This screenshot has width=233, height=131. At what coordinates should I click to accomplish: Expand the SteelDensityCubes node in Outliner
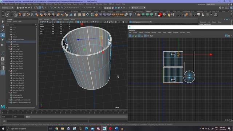tap(9, 39)
